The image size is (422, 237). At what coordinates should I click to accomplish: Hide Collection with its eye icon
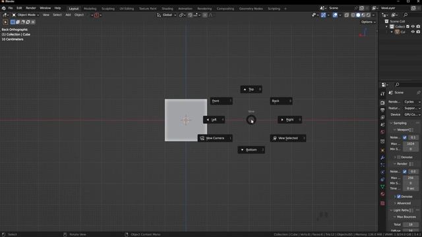[413, 26]
